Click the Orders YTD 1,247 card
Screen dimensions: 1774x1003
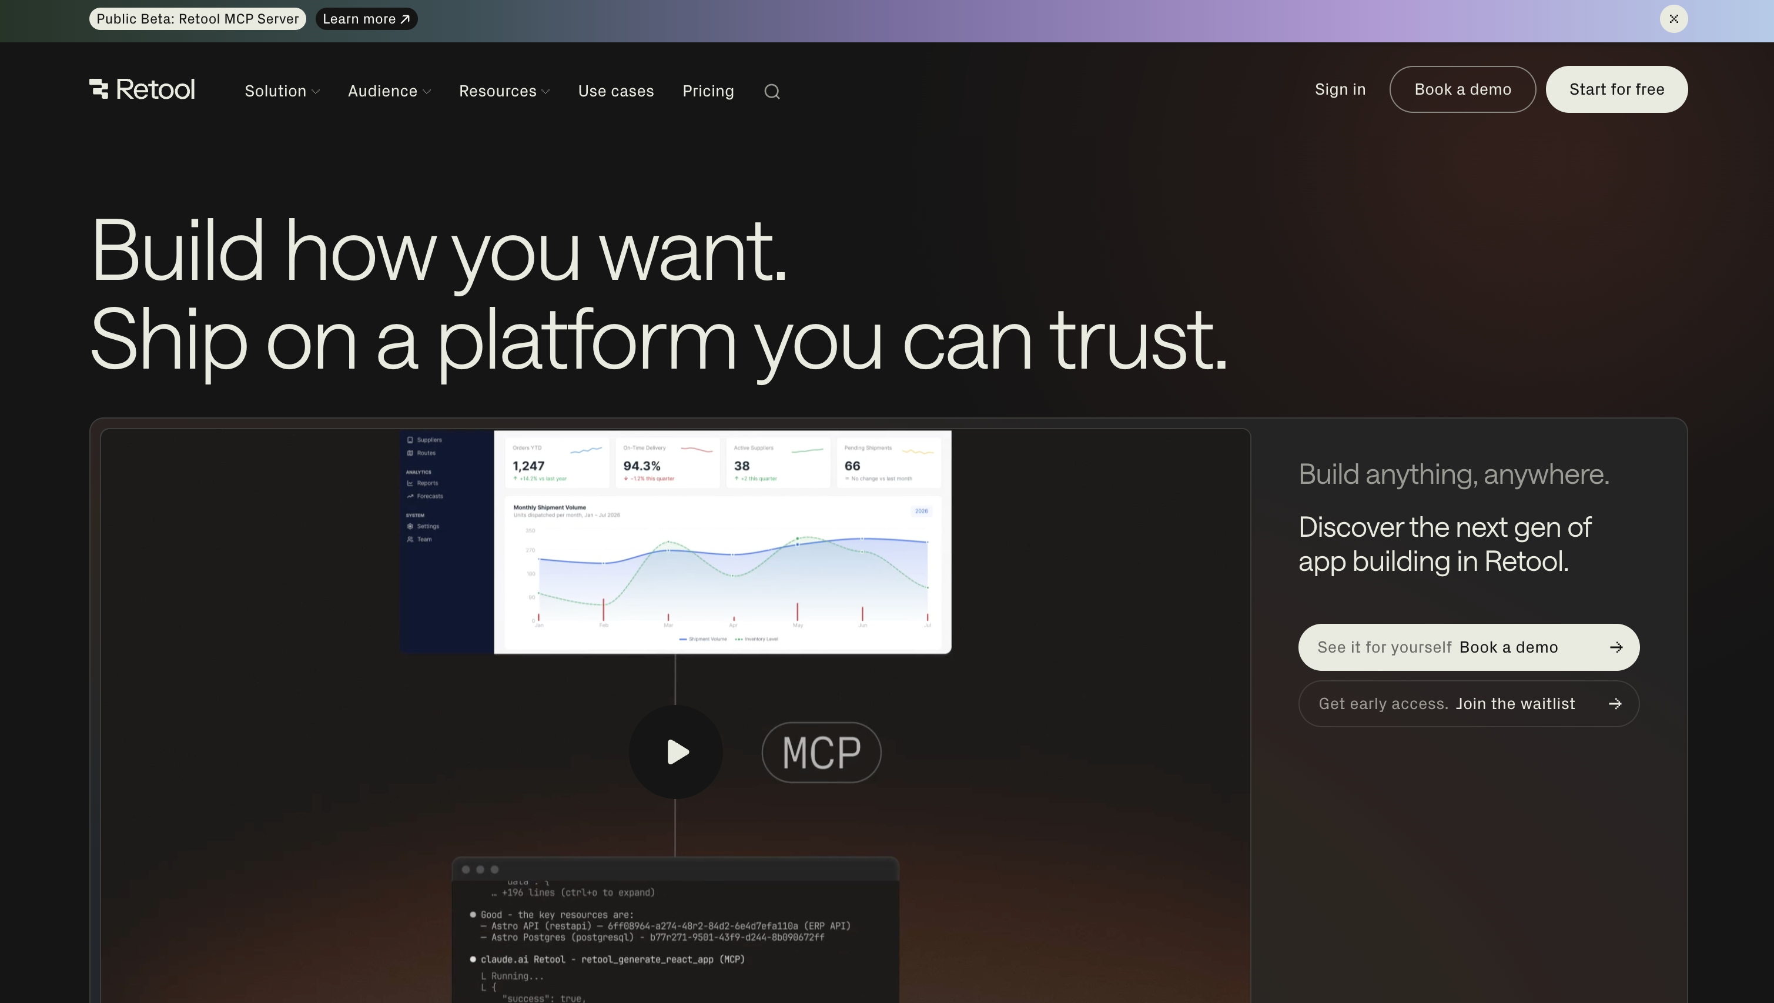pos(557,463)
